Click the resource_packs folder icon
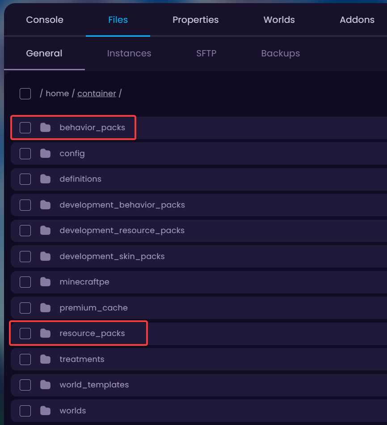The image size is (387, 425). click(x=45, y=333)
